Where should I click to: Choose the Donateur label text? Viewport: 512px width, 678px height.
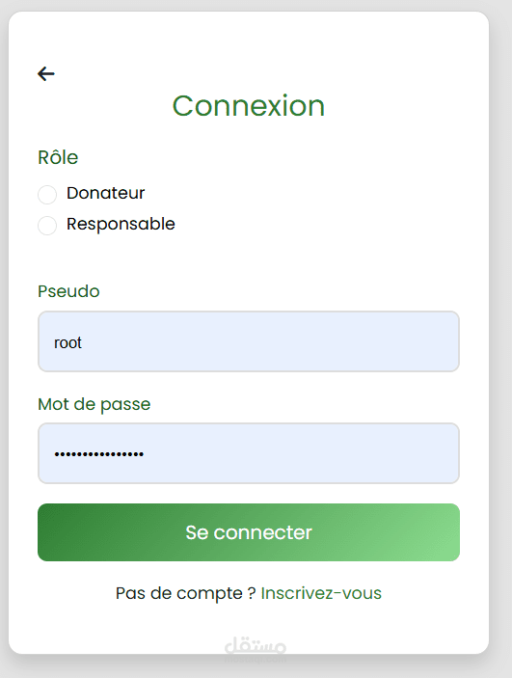105,193
